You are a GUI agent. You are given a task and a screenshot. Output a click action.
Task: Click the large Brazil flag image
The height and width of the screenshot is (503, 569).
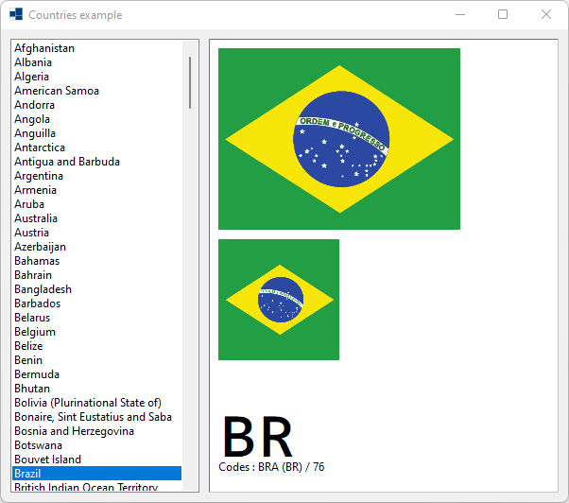click(339, 139)
